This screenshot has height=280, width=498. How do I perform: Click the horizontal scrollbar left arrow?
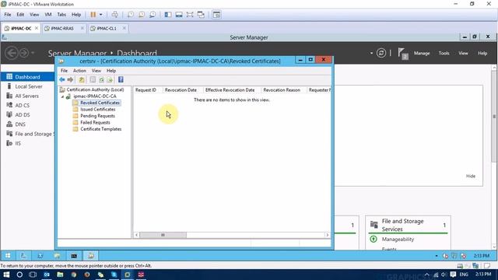(x=137, y=235)
